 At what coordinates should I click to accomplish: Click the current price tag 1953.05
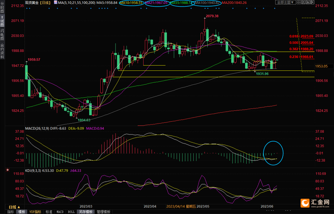[x=324, y=66]
